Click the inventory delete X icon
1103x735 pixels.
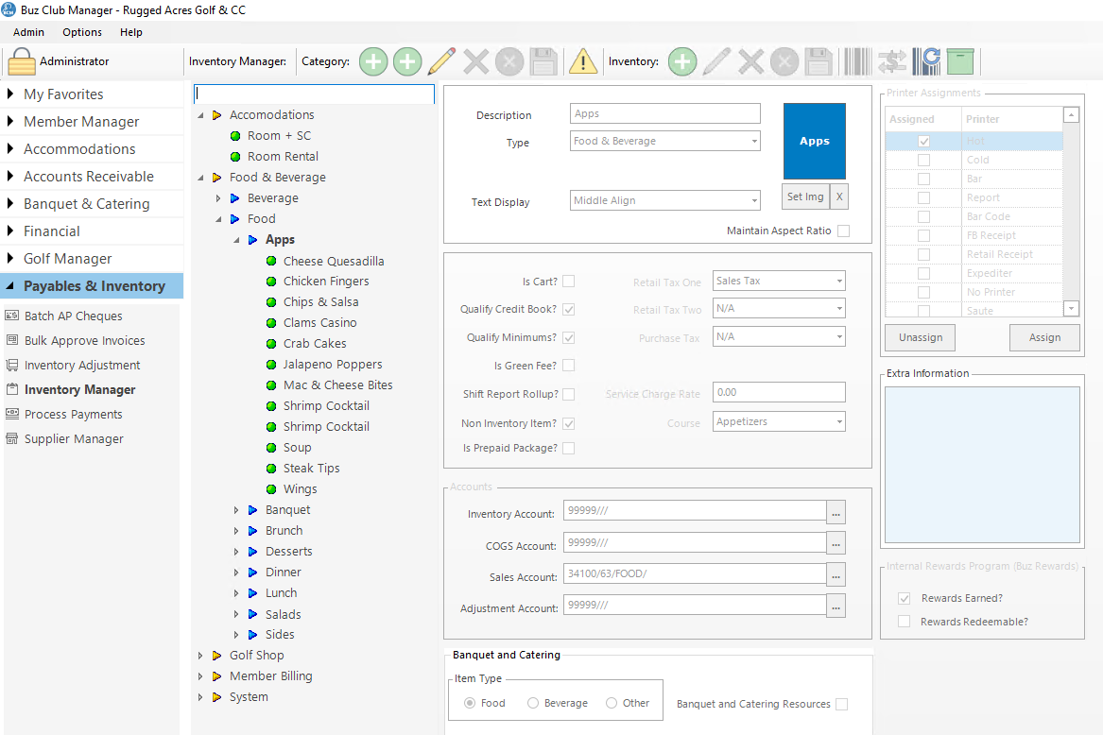(x=750, y=61)
